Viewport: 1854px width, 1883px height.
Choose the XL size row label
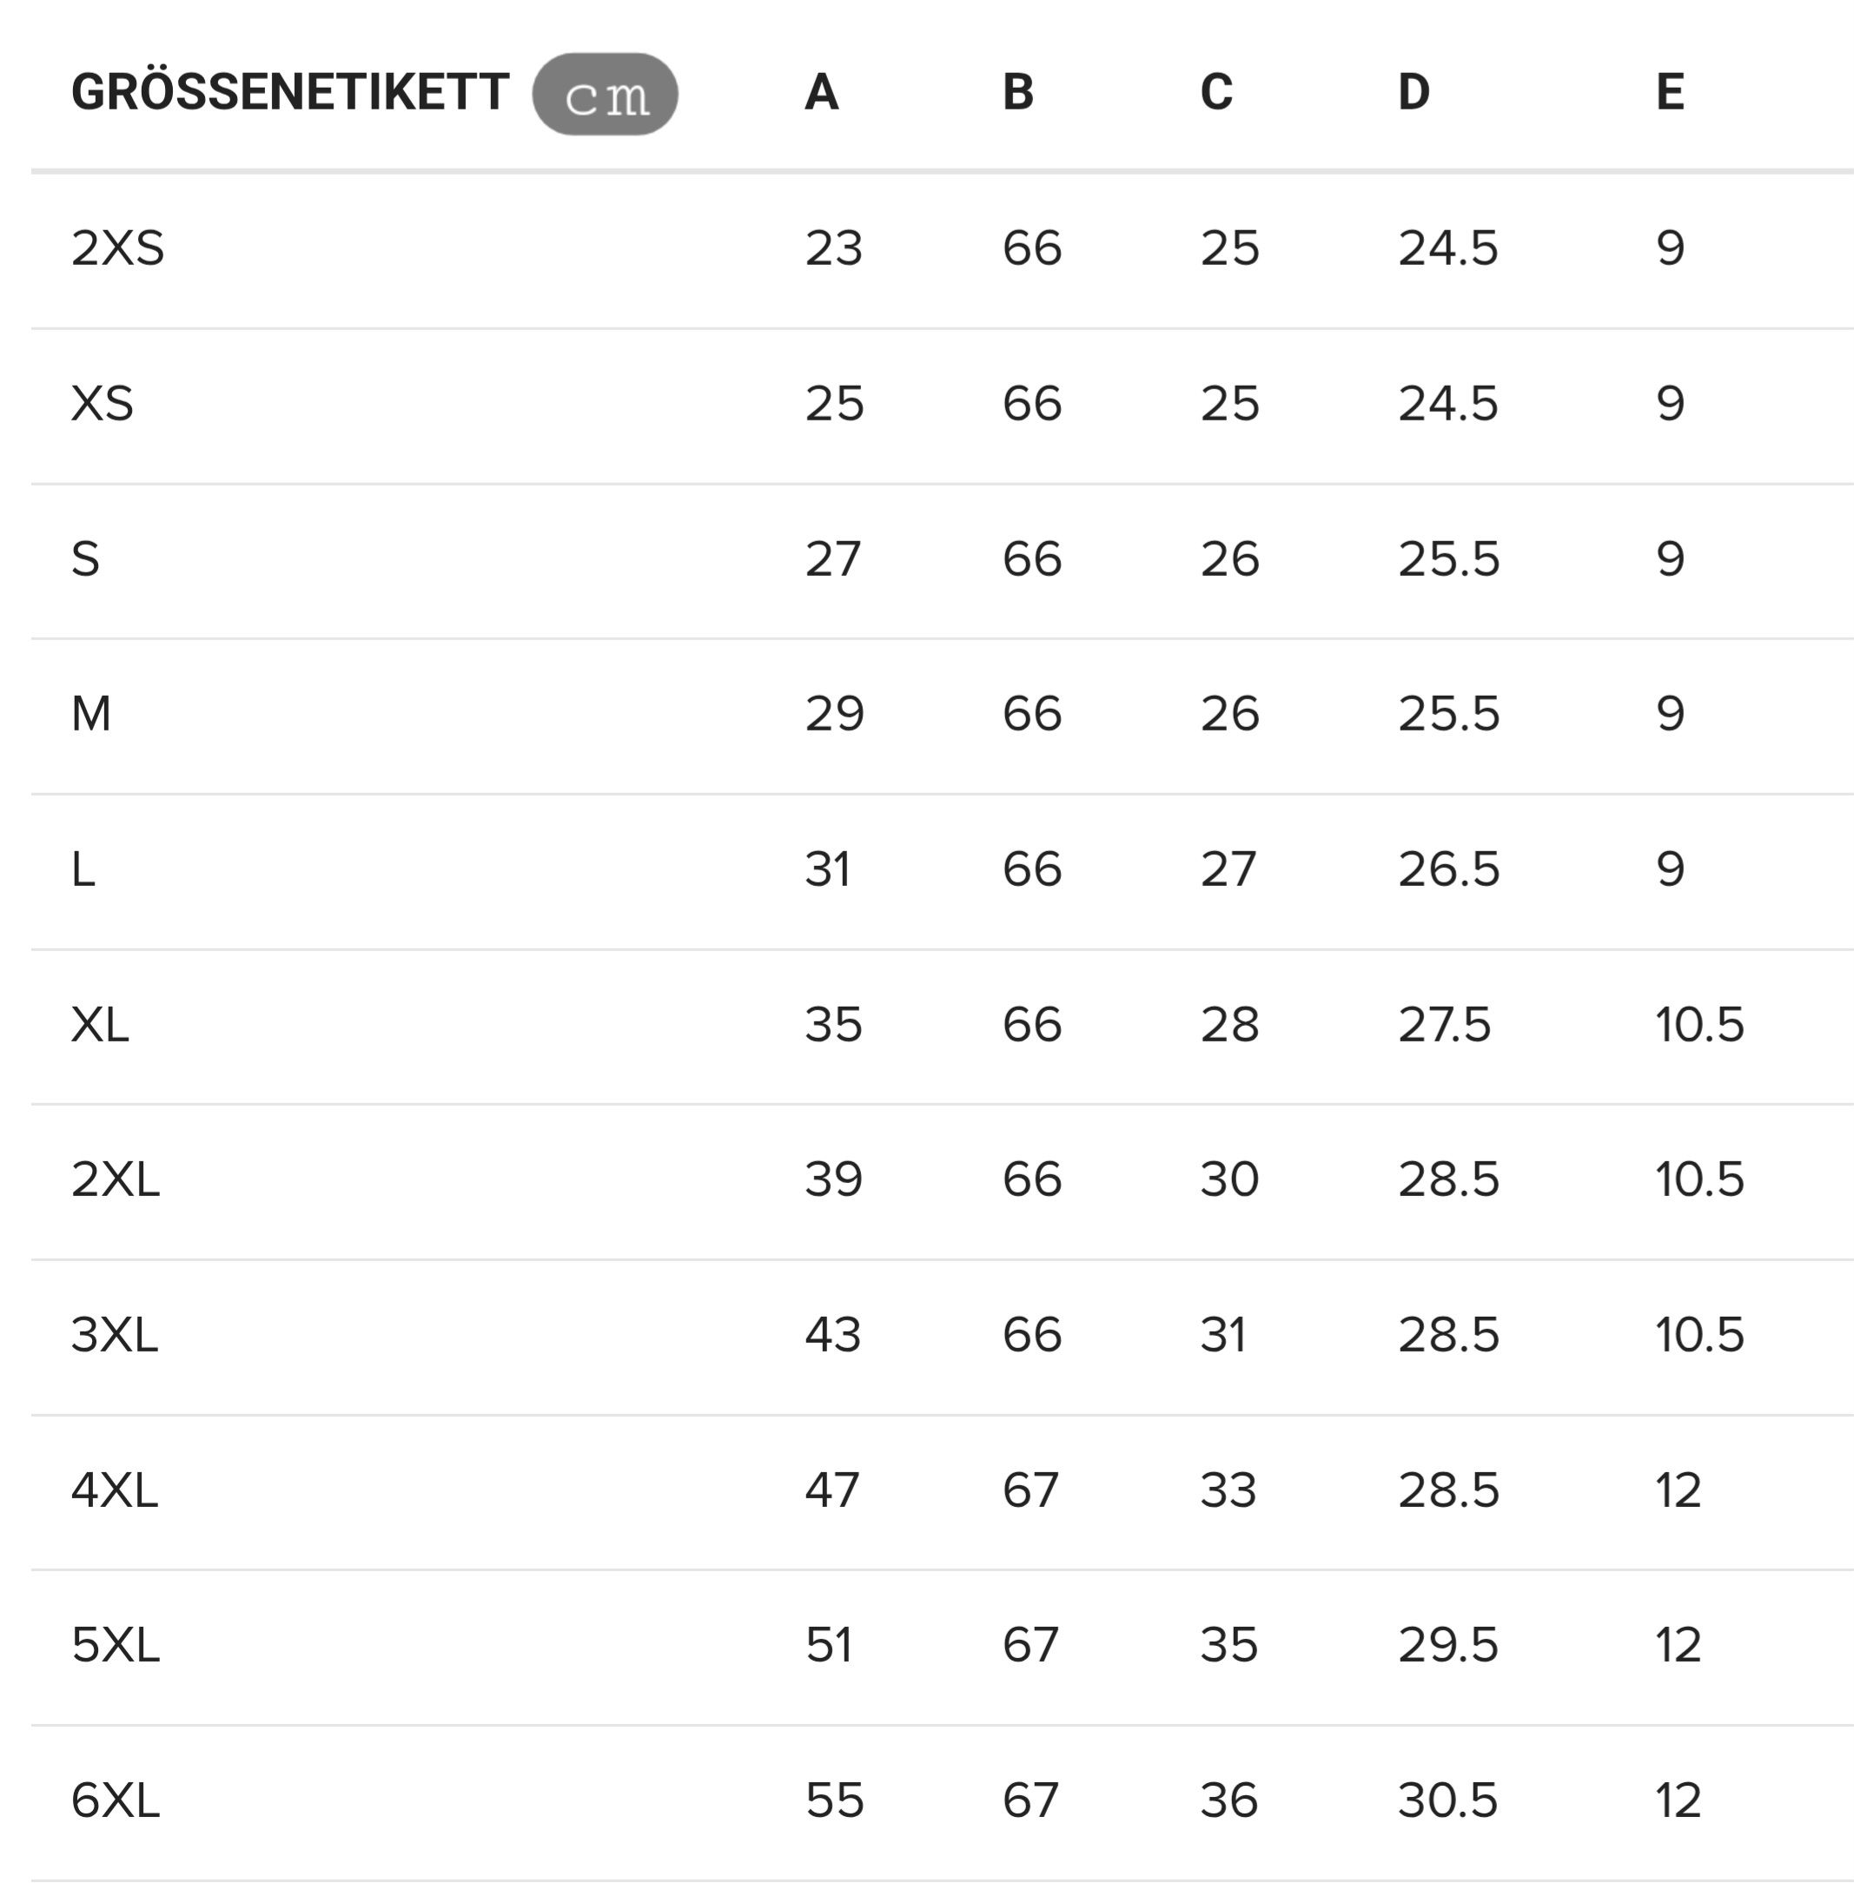pos(100,1024)
